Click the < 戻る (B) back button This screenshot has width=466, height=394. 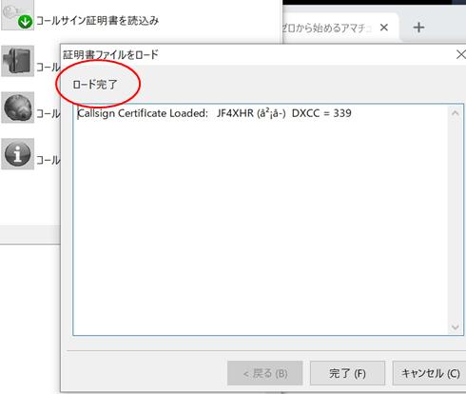[x=265, y=373]
